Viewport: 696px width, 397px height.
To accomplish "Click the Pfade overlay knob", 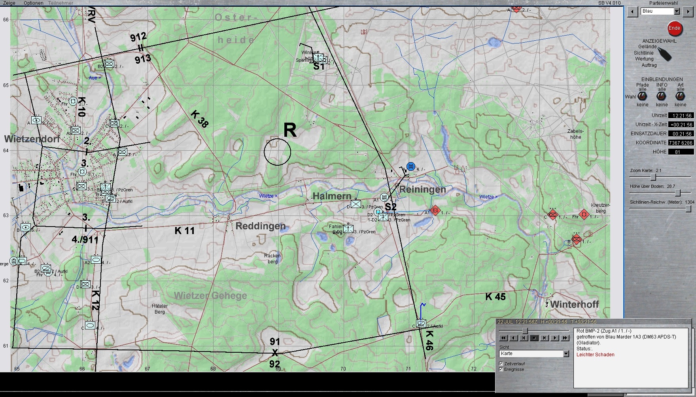I will [x=642, y=96].
